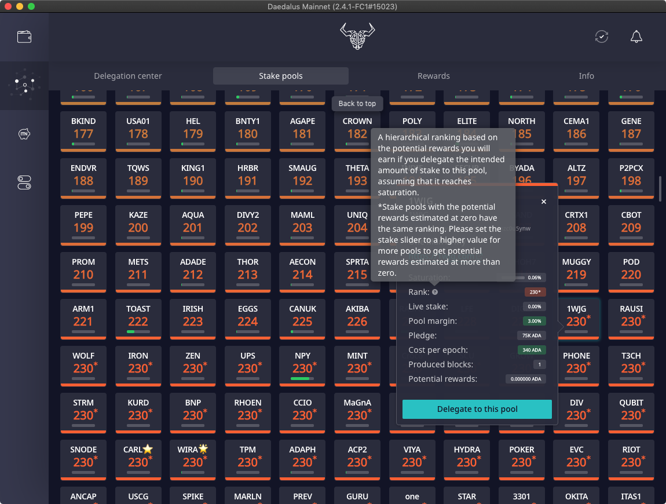Image resolution: width=666 pixels, height=504 pixels.
Task: Open the BKIND pool ranked 177
Action: [83, 130]
